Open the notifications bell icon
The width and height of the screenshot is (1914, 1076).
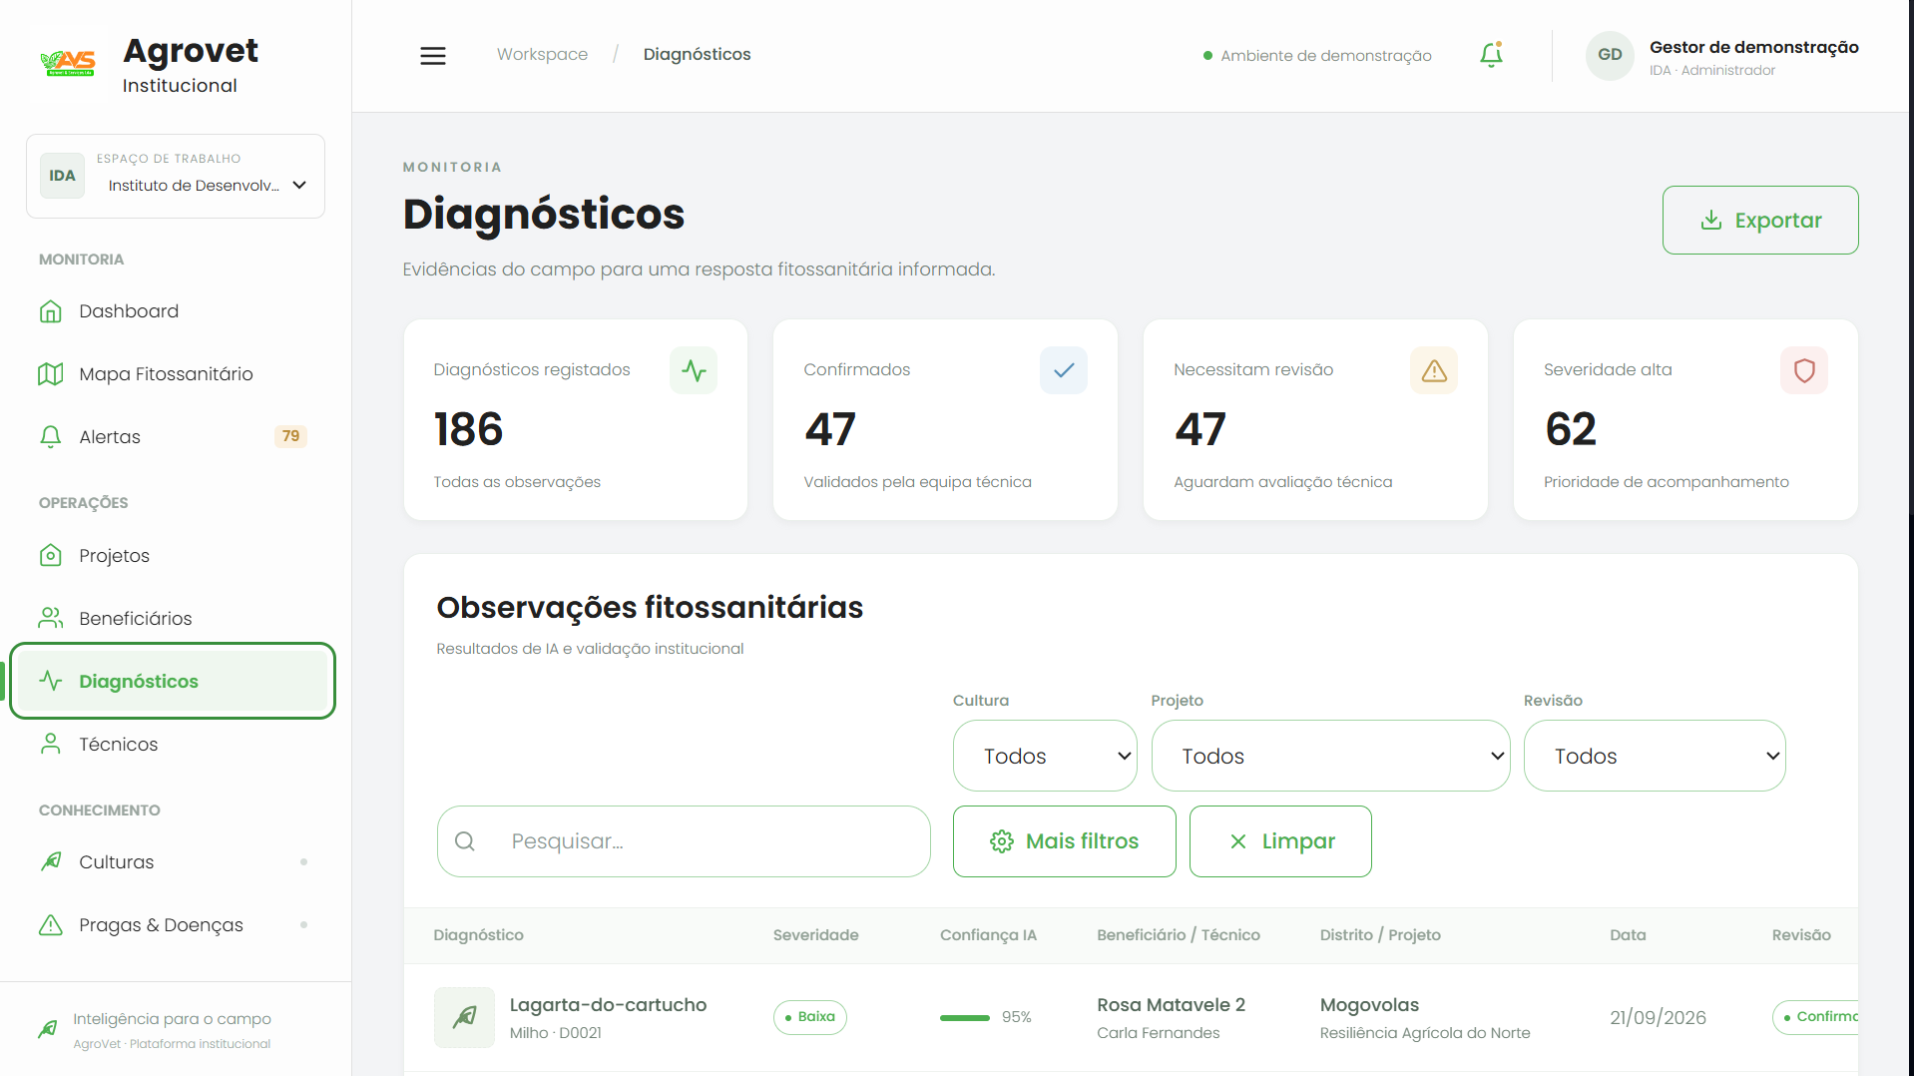coord(1491,55)
